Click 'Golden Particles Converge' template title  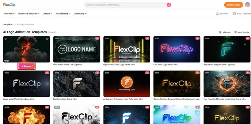coord(177,99)
